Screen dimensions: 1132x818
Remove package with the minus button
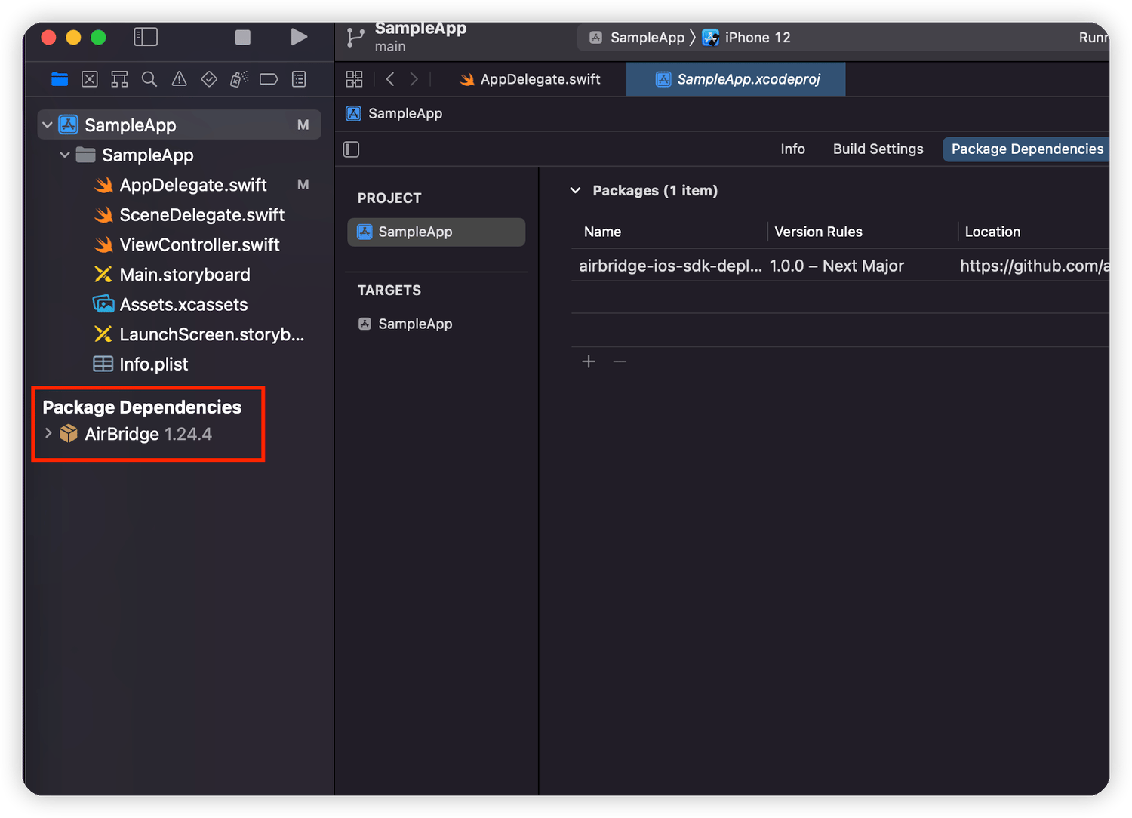tap(620, 362)
